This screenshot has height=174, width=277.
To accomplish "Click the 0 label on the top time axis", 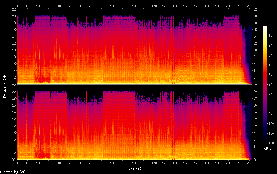I will (x=17, y=6).
